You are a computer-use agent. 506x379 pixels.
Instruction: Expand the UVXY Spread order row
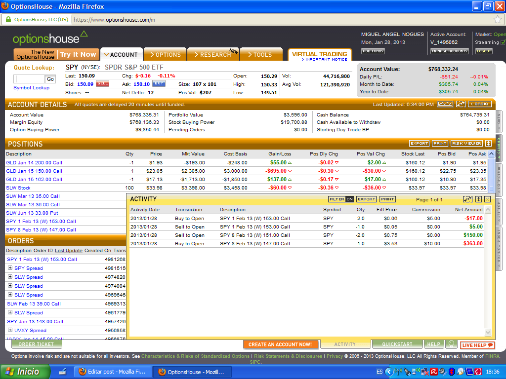[x=10, y=330]
